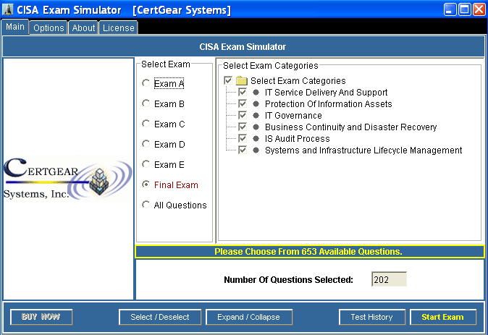Click the Protection Of Information Assets label
The image size is (488, 335).
click(x=328, y=104)
